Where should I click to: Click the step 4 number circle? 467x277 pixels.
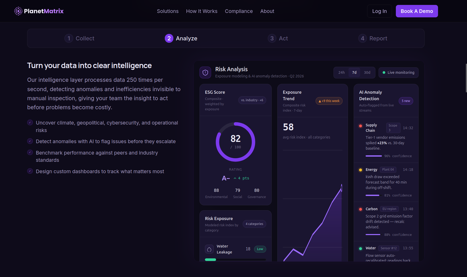click(x=362, y=38)
